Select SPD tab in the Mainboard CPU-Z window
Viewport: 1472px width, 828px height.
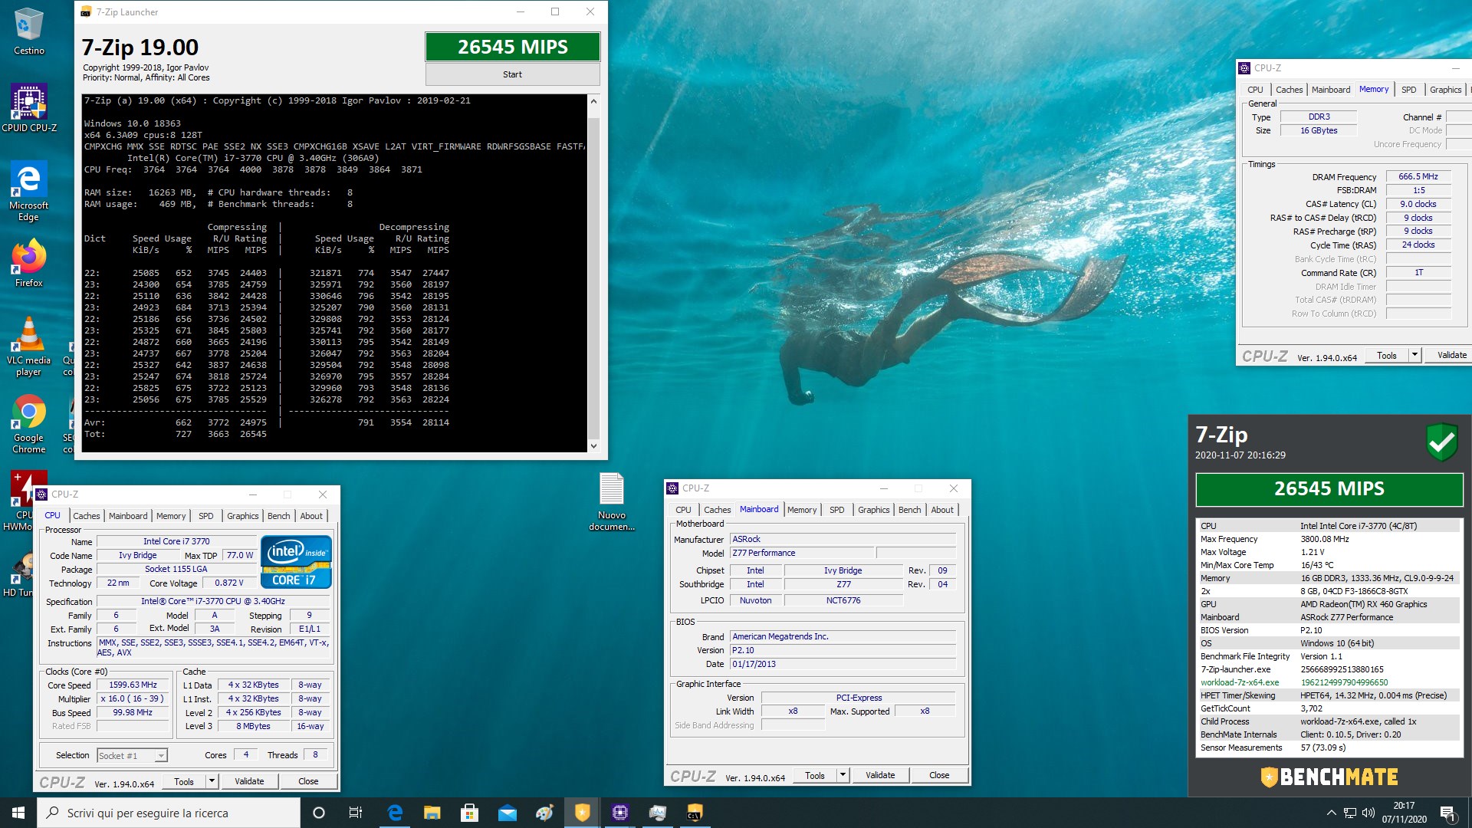click(836, 510)
